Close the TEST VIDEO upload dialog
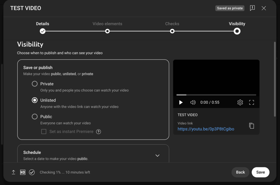The height and width of the screenshot is (185, 280). (264, 8)
